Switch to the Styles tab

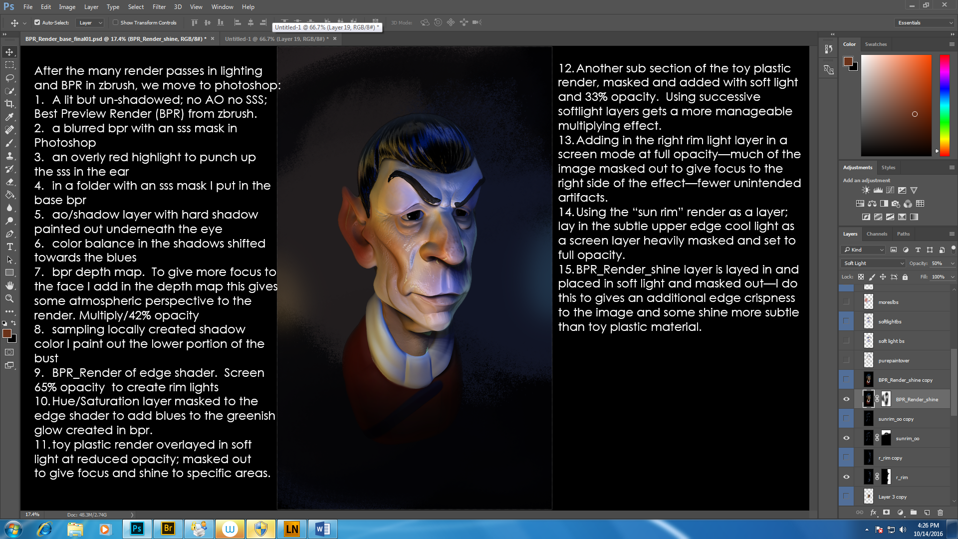click(x=888, y=167)
